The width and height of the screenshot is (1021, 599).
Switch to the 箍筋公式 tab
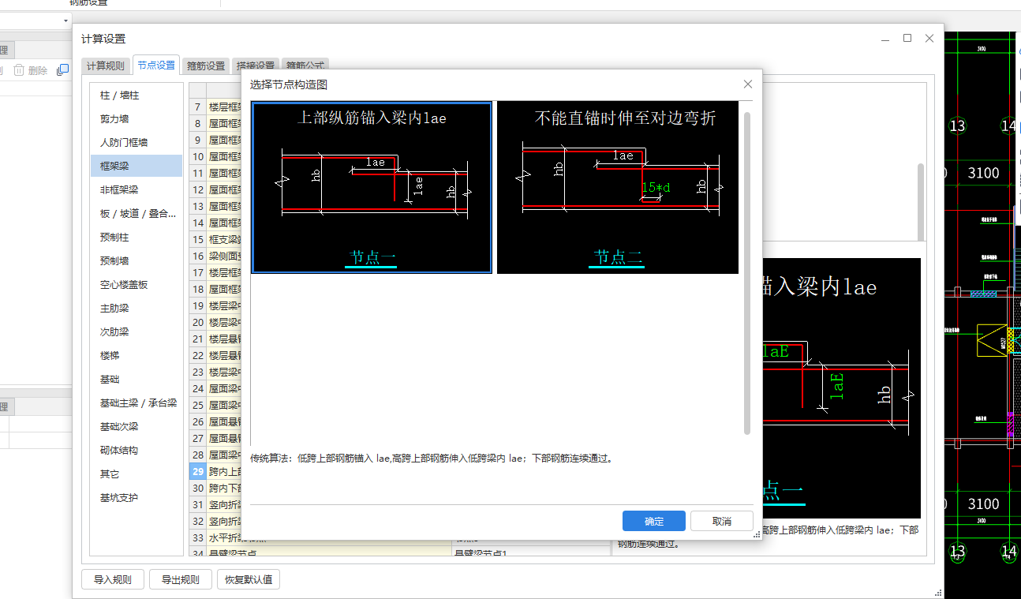(x=305, y=66)
